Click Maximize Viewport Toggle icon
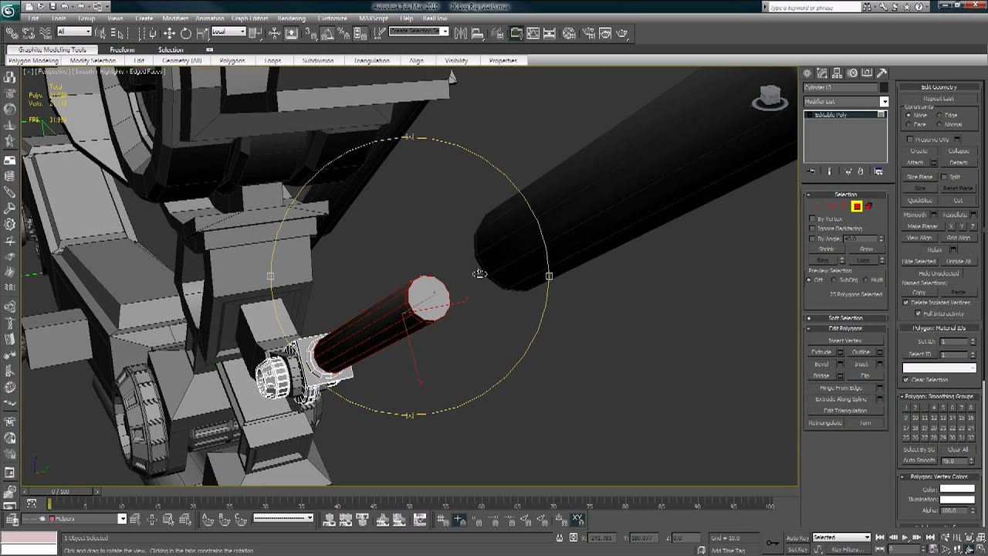The width and height of the screenshot is (988, 556). [x=981, y=550]
